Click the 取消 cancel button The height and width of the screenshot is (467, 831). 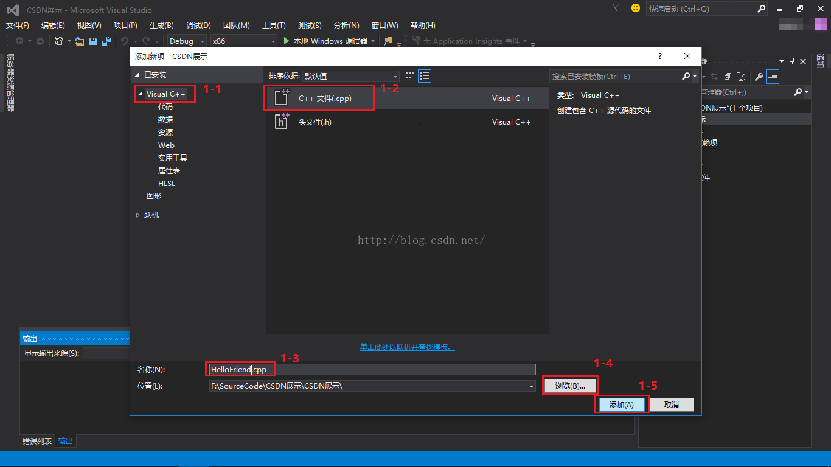tap(672, 404)
